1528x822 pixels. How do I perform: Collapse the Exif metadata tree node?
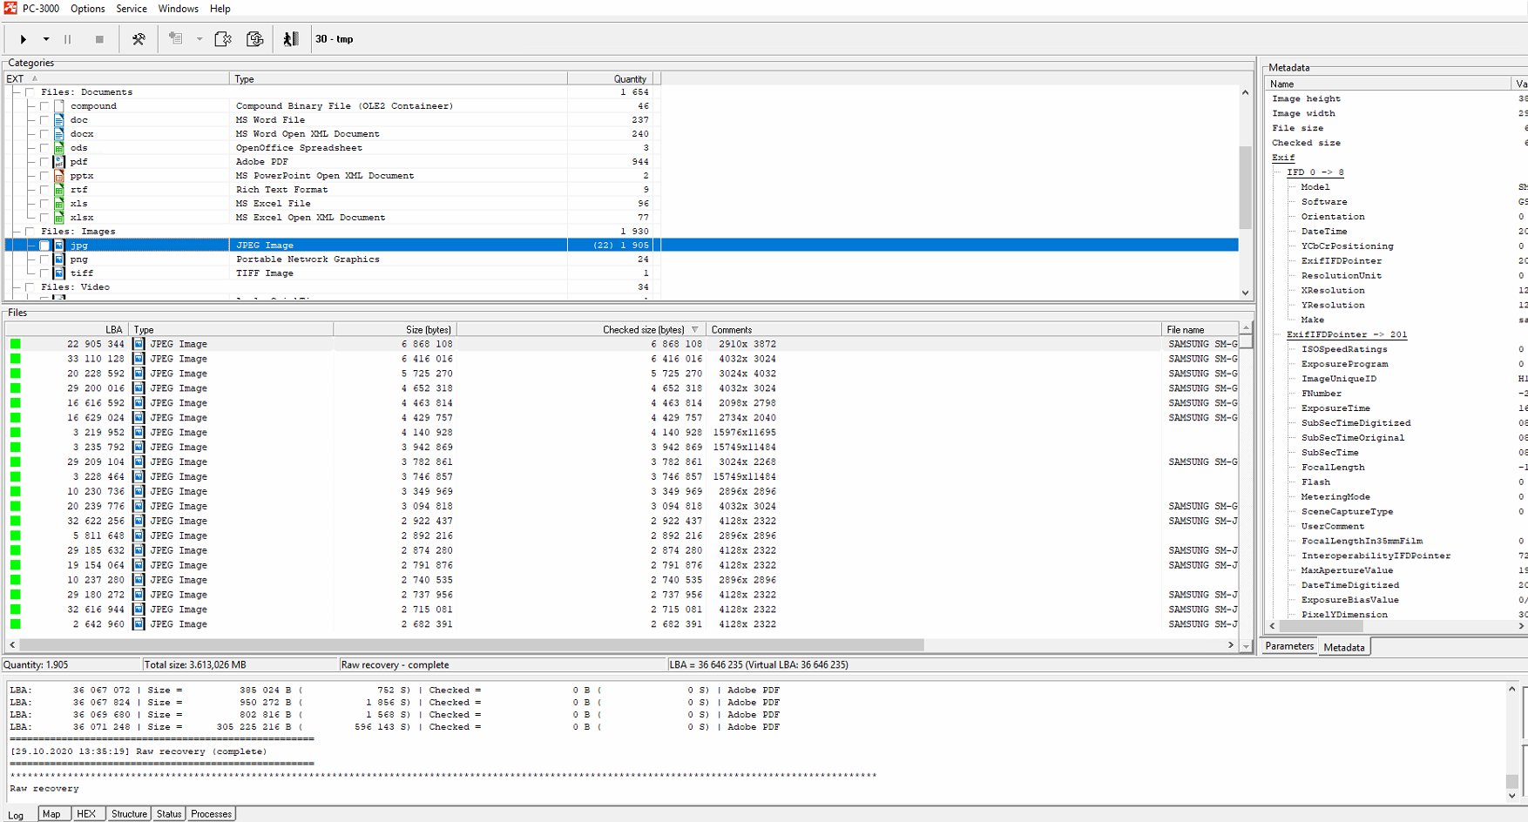[1282, 158]
